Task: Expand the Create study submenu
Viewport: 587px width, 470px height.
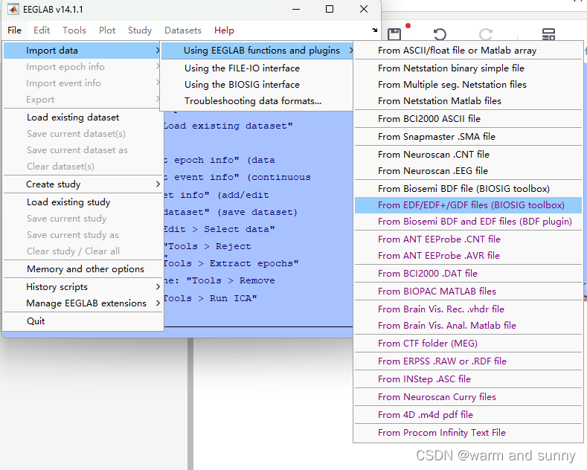Action: click(83, 184)
